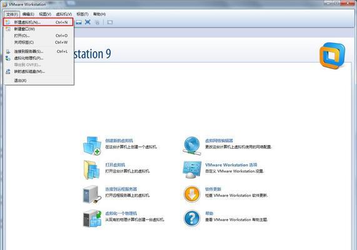
Task: Close the VMware Workstation window
Action: point(348,3)
